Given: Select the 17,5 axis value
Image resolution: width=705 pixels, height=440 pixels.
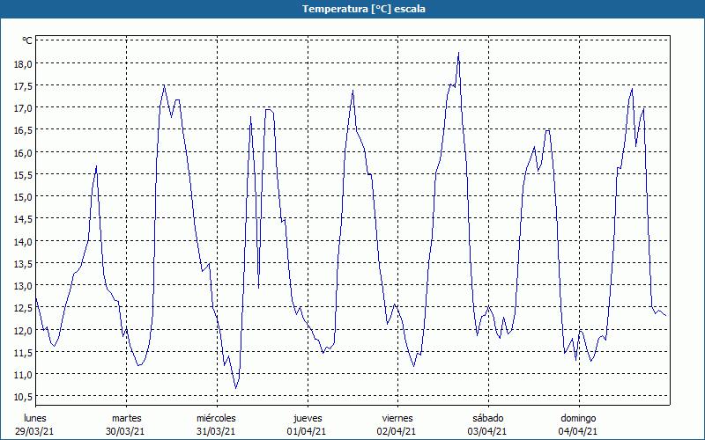Looking at the screenshot, I should coord(23,85).
